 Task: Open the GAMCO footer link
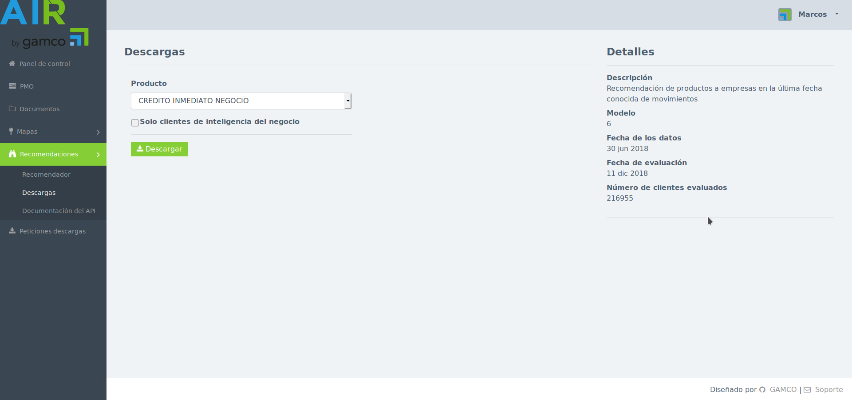point(783,390)
